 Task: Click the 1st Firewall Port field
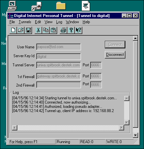[96, 76]
